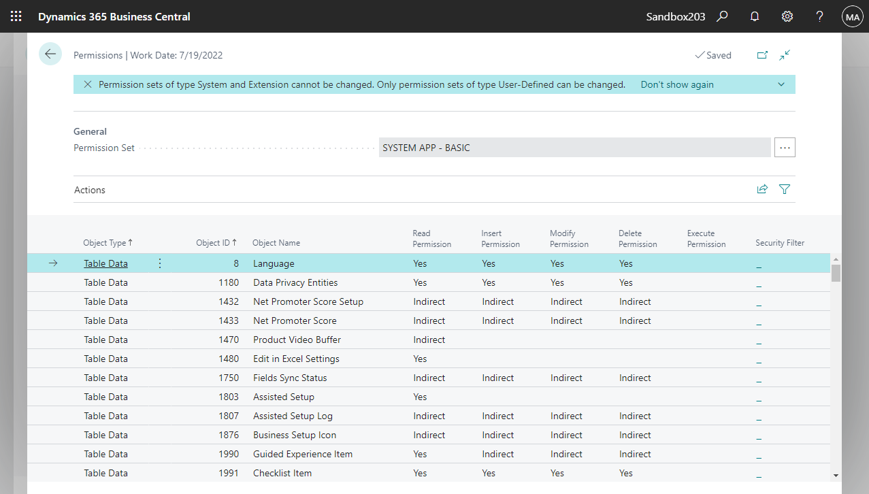869x494 pixels.
Task: Open Business Central help
Action: (x=819, y=16)
